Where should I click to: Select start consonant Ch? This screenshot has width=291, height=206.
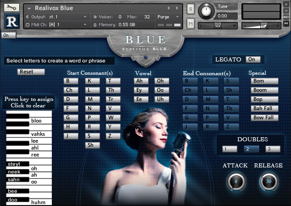tap(71, 90)
